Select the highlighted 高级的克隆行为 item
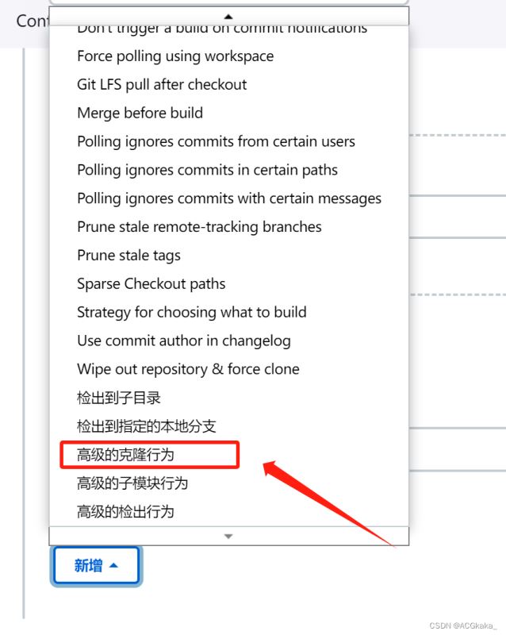Image resolution: width=506 pixels, height=635 pixels. click(x=228, y=455)
